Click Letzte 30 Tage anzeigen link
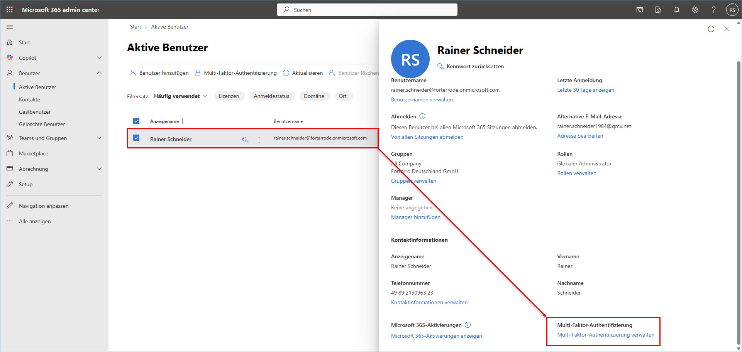The height and width of the screenshot is (352, 742). (x=586, y=90)
